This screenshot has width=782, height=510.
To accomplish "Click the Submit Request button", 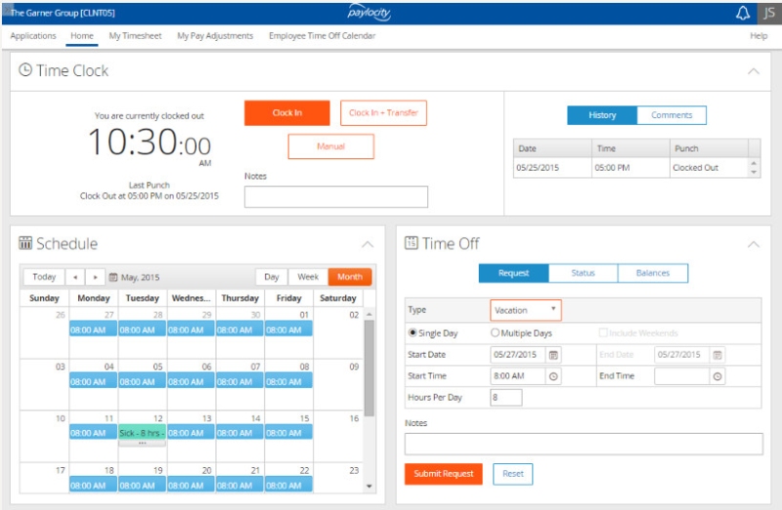I will (x=444, y=474).
